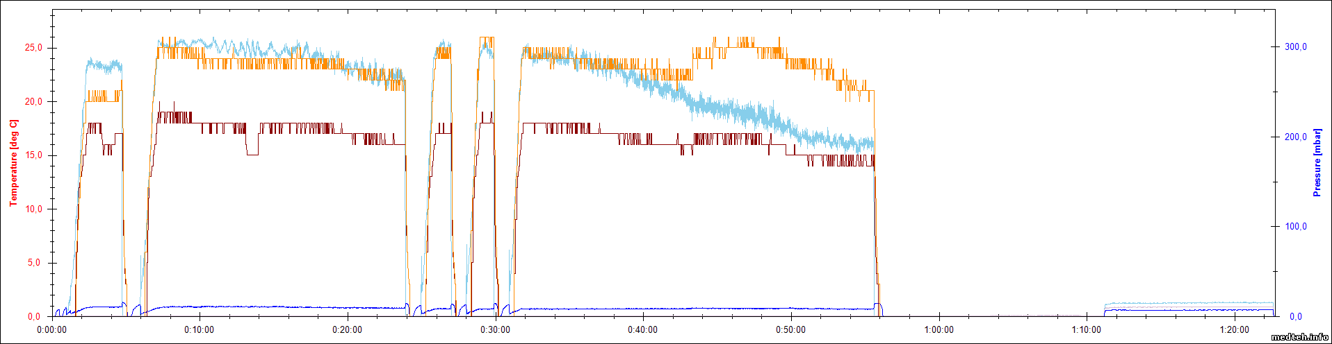The width and height of the screenshot is (1332, 344).
Task: Select the 0:10:00 time axis label
Action: [200, 330]
